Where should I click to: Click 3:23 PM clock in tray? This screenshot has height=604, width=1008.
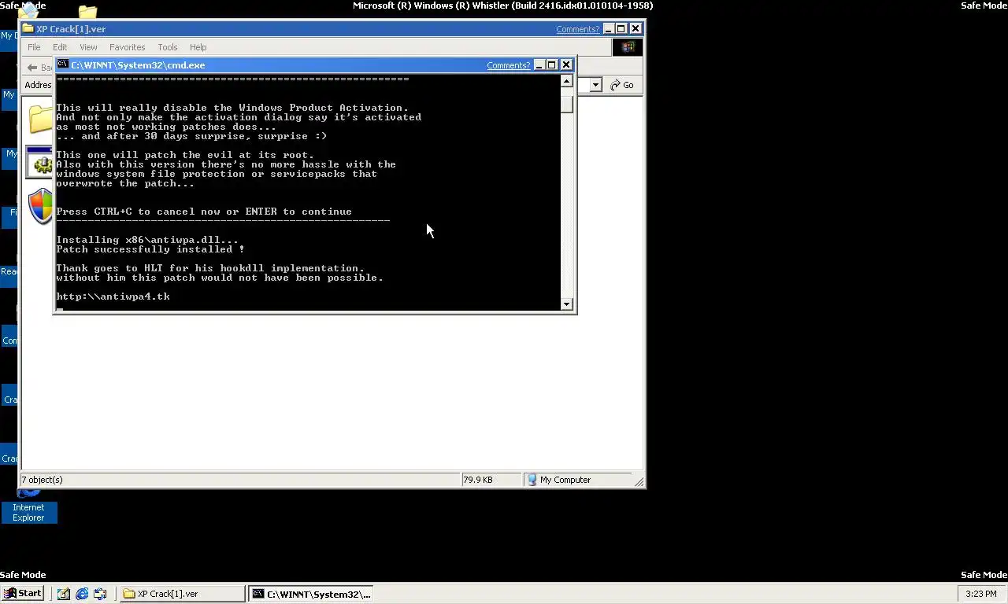(x=980, y=594)
